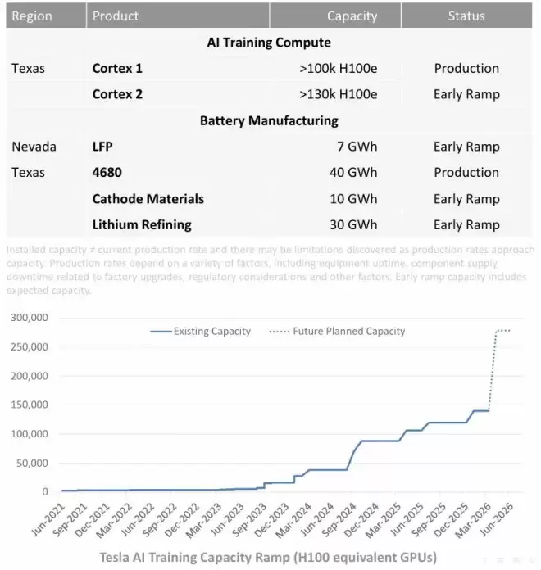Click the Cortex 1 product row

pyautogui.click(x=269, y=68)
